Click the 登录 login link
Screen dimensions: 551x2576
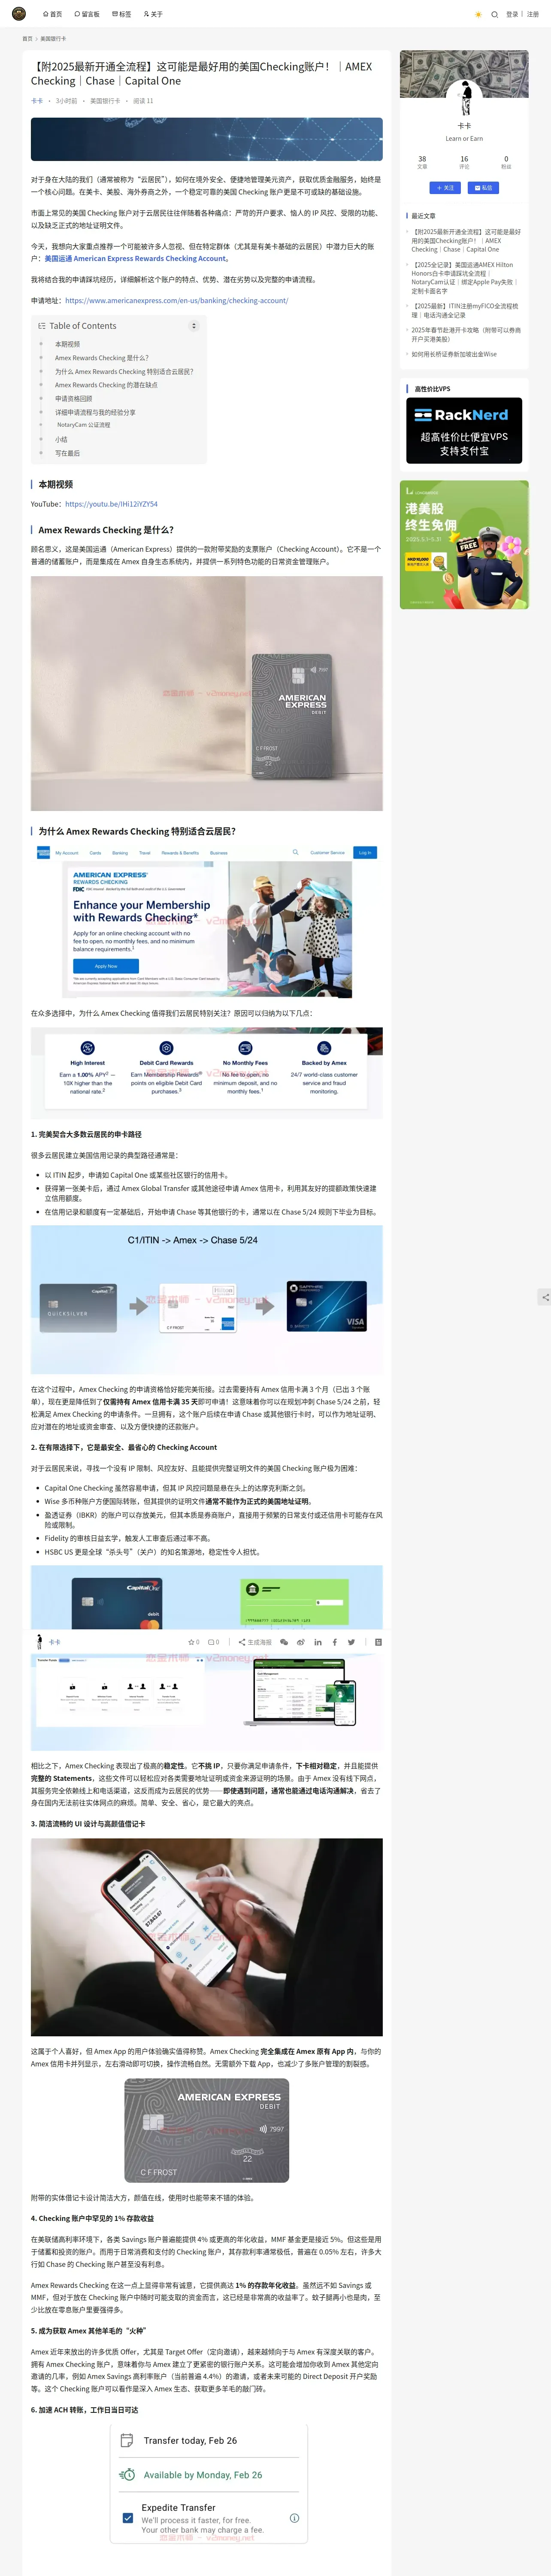pos(512,14)
